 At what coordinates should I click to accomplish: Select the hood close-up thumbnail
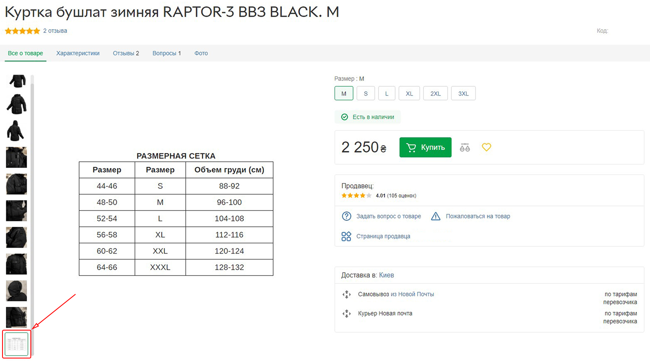tap(17, 291)
